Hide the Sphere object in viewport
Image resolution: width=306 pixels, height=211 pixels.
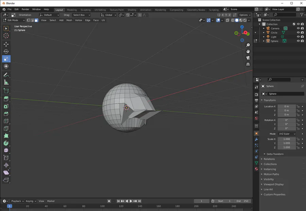click(298, 41)
